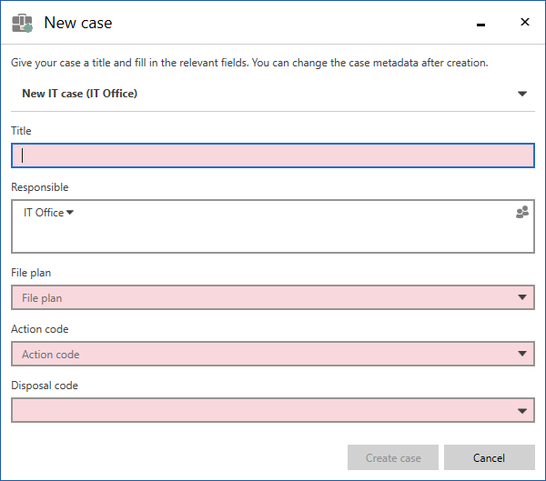Image resolution: width=546 pixels, height=481 pixels.
Task: Focus the Title input field
Action: 273,155
